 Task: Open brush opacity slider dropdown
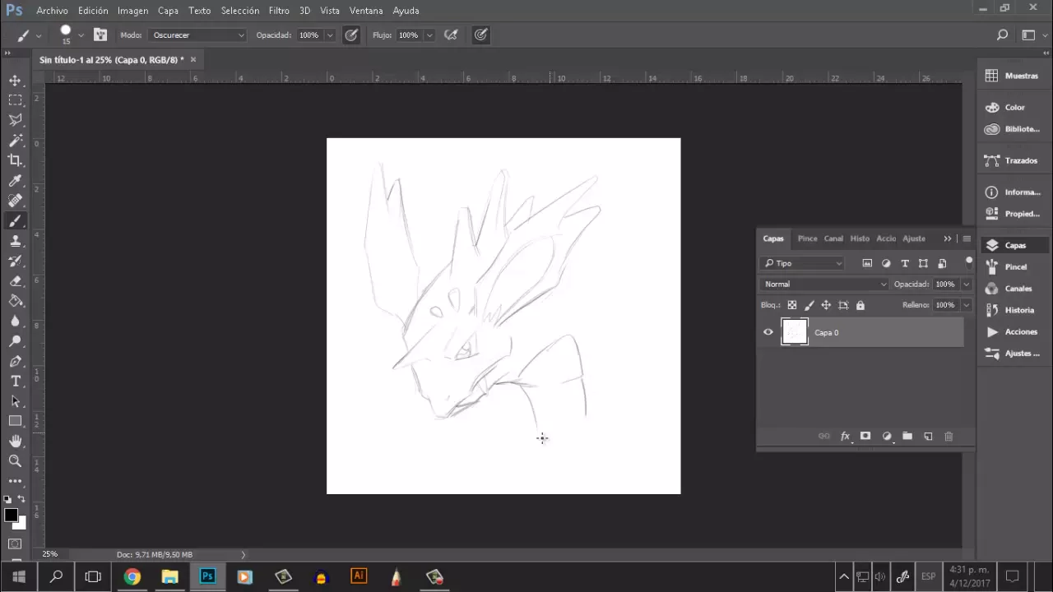coord(330,35)
